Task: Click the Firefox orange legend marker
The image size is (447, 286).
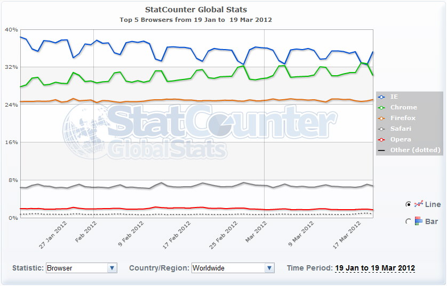Action: (381, 118)
